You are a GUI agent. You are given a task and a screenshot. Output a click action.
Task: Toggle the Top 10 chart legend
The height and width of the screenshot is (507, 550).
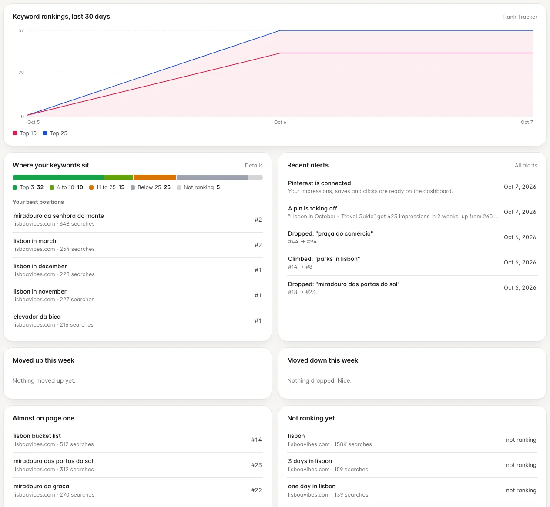click(x=25, y=133)
